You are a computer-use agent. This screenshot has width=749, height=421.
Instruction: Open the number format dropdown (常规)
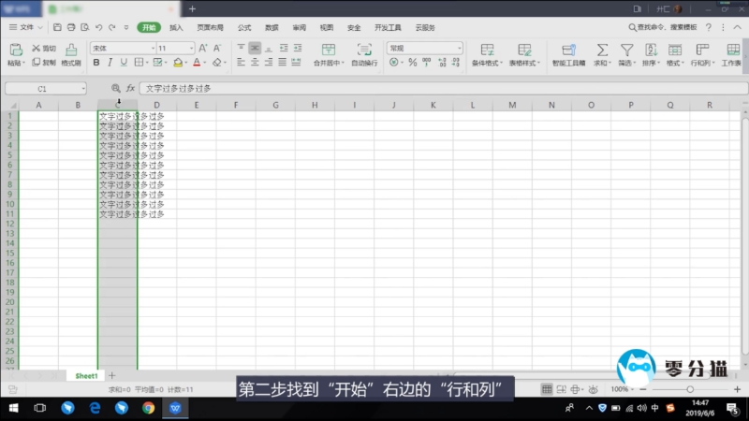(x=425, y=48)
